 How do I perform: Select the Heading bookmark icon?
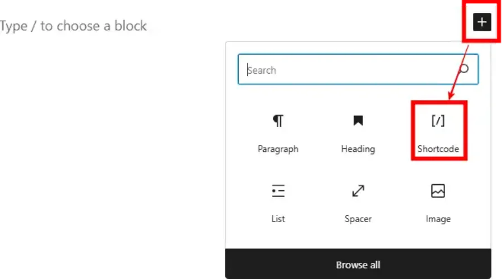click(x=358, y=121)
